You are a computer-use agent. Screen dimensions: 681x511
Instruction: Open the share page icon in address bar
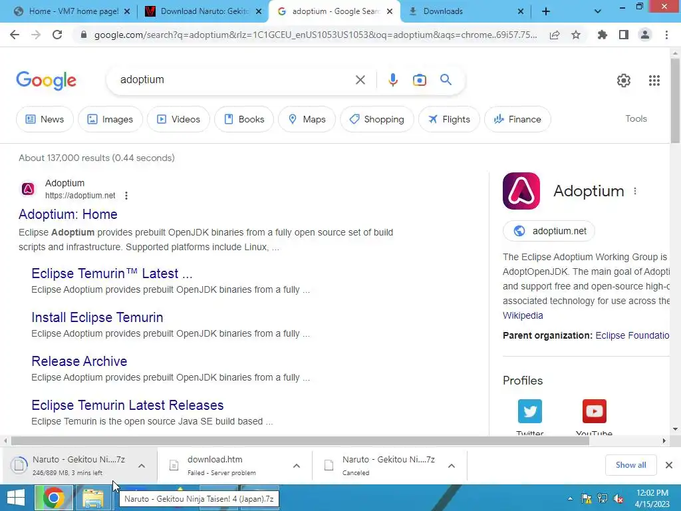555,35
